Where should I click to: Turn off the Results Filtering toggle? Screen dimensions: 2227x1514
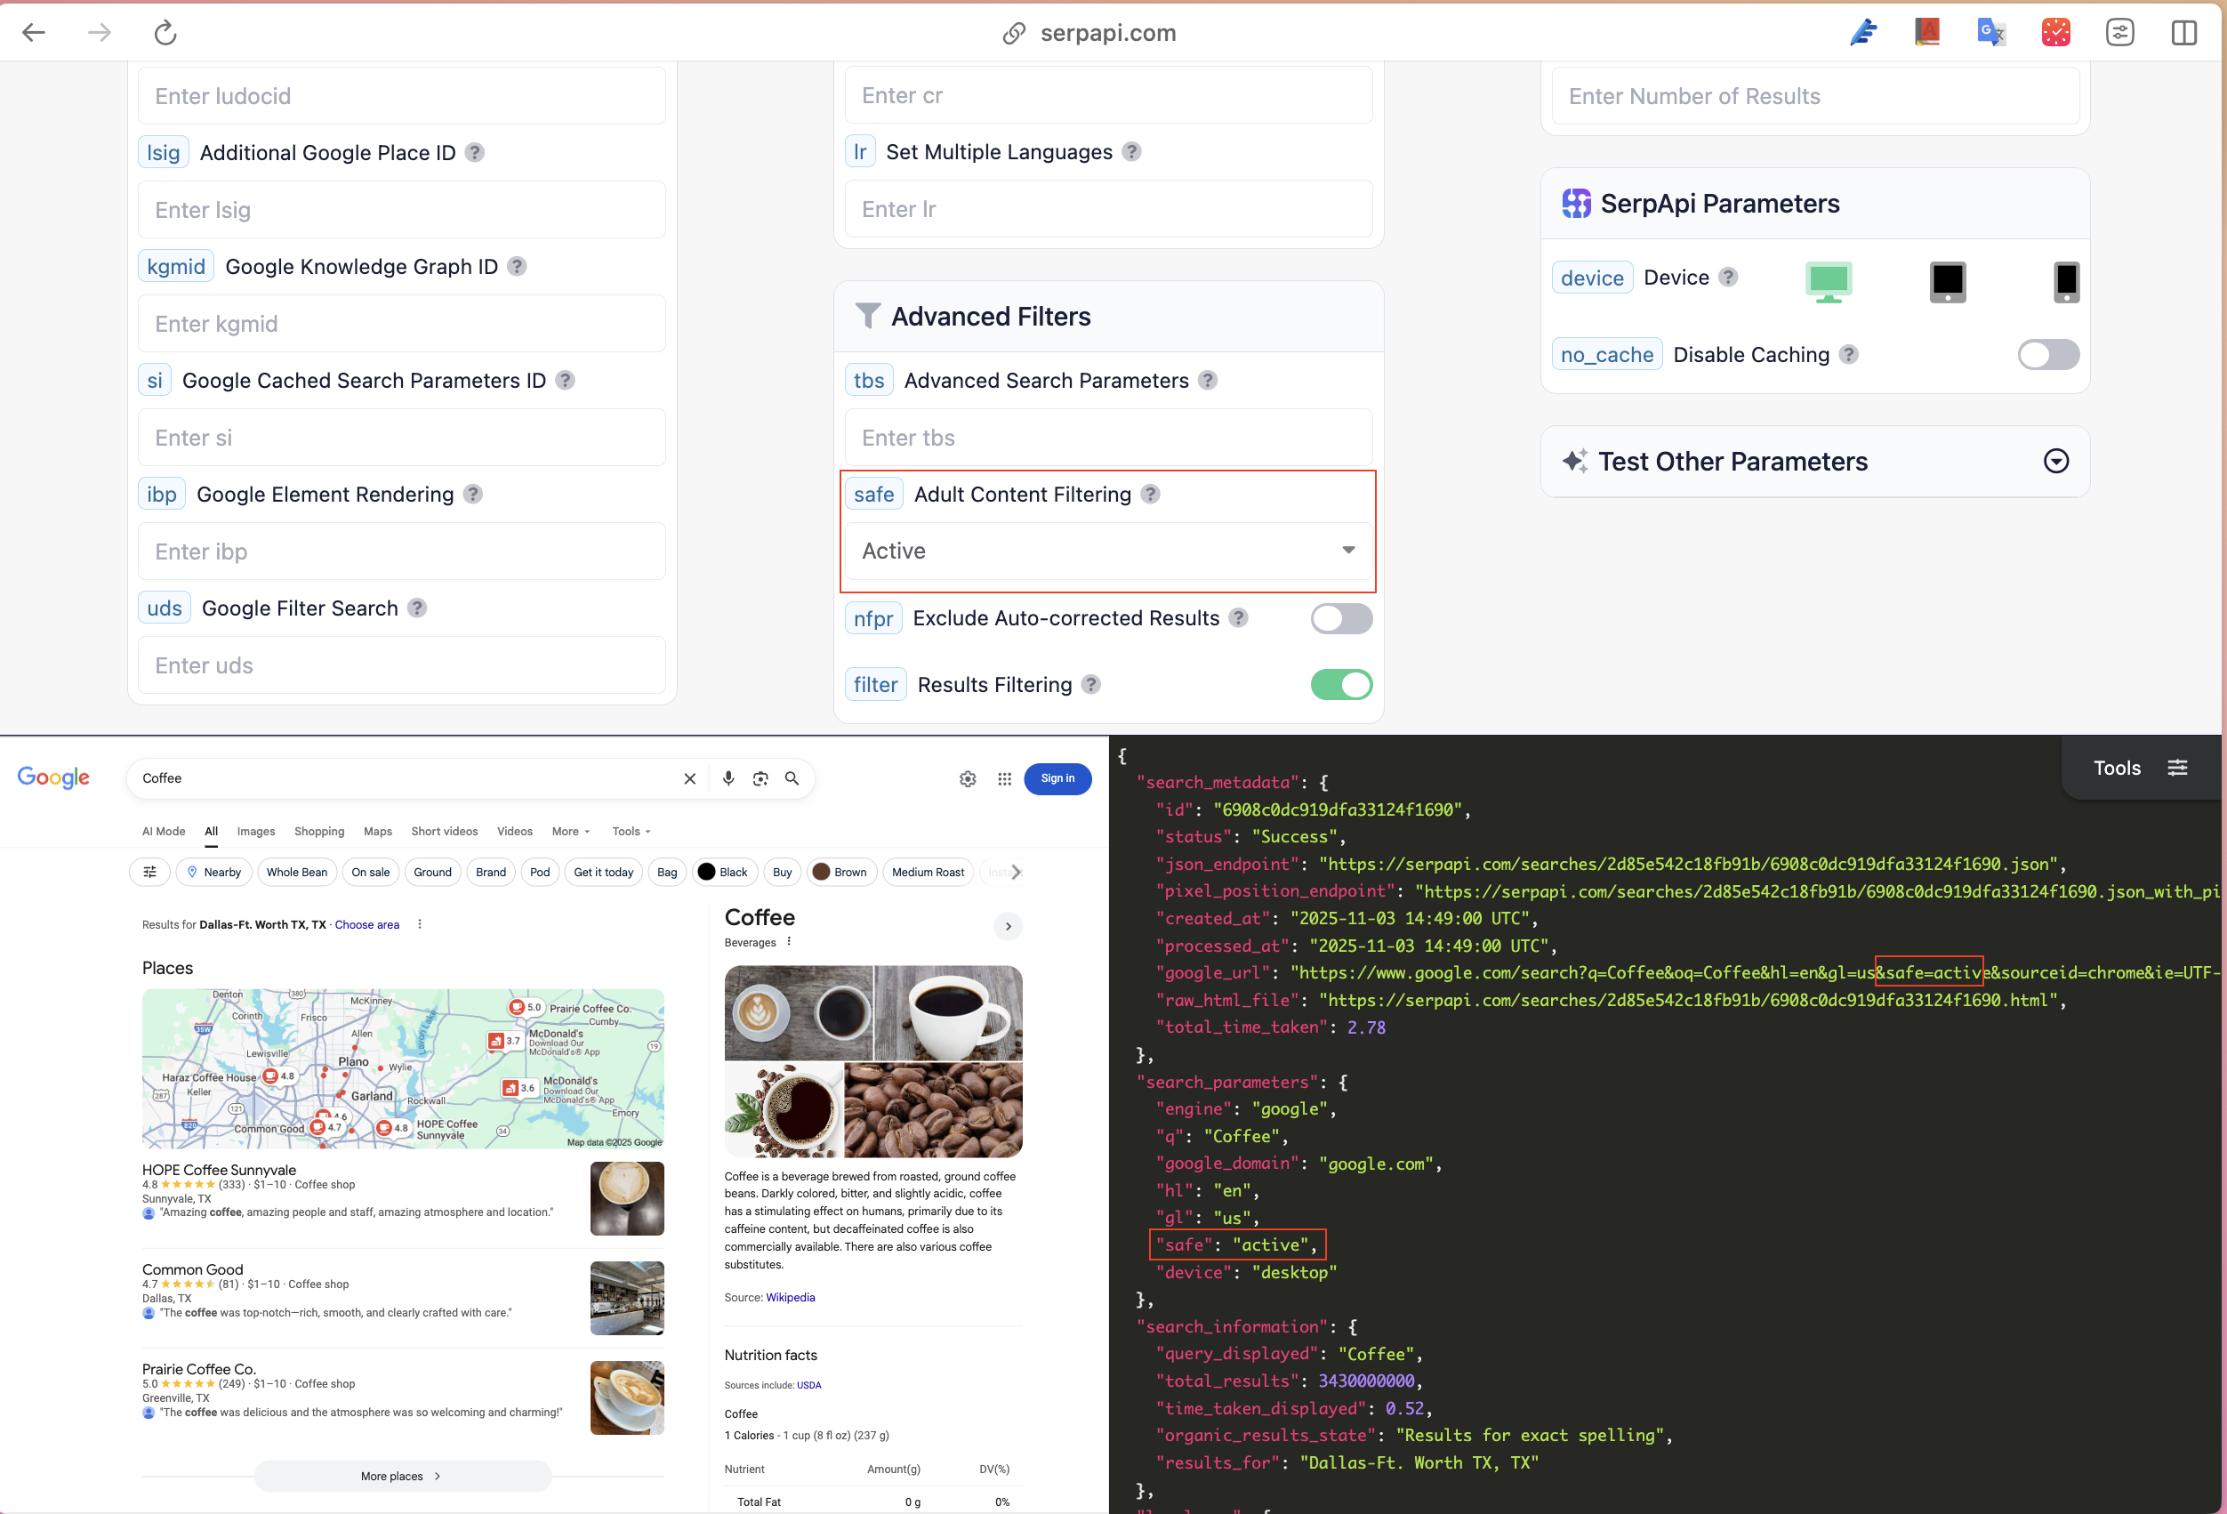coord(1339,685)
